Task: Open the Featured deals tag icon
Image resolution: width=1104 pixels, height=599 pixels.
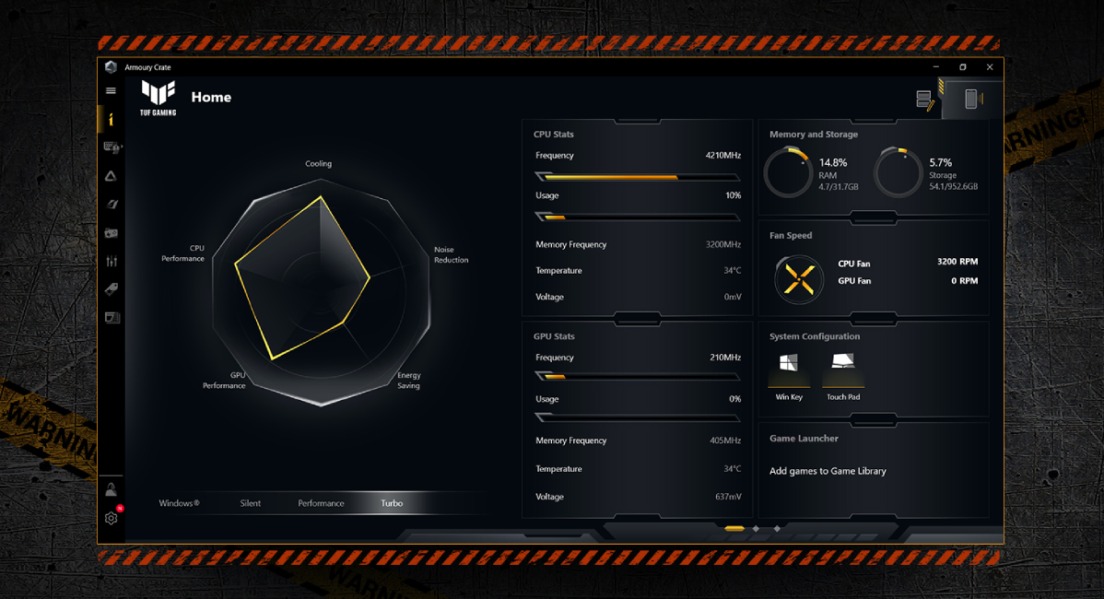Action: point(112,289)
